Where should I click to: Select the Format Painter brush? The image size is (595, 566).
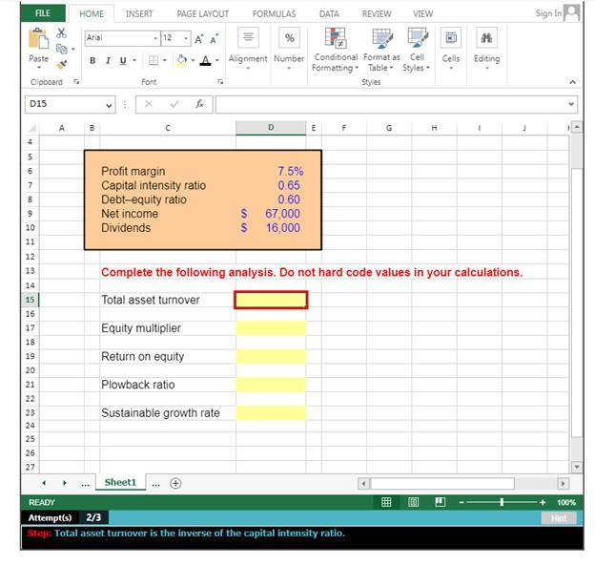click(x=61, y=65)
